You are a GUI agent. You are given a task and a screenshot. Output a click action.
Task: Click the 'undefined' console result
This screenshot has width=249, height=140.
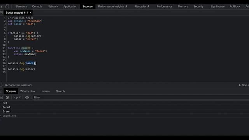tap(9, 116)
